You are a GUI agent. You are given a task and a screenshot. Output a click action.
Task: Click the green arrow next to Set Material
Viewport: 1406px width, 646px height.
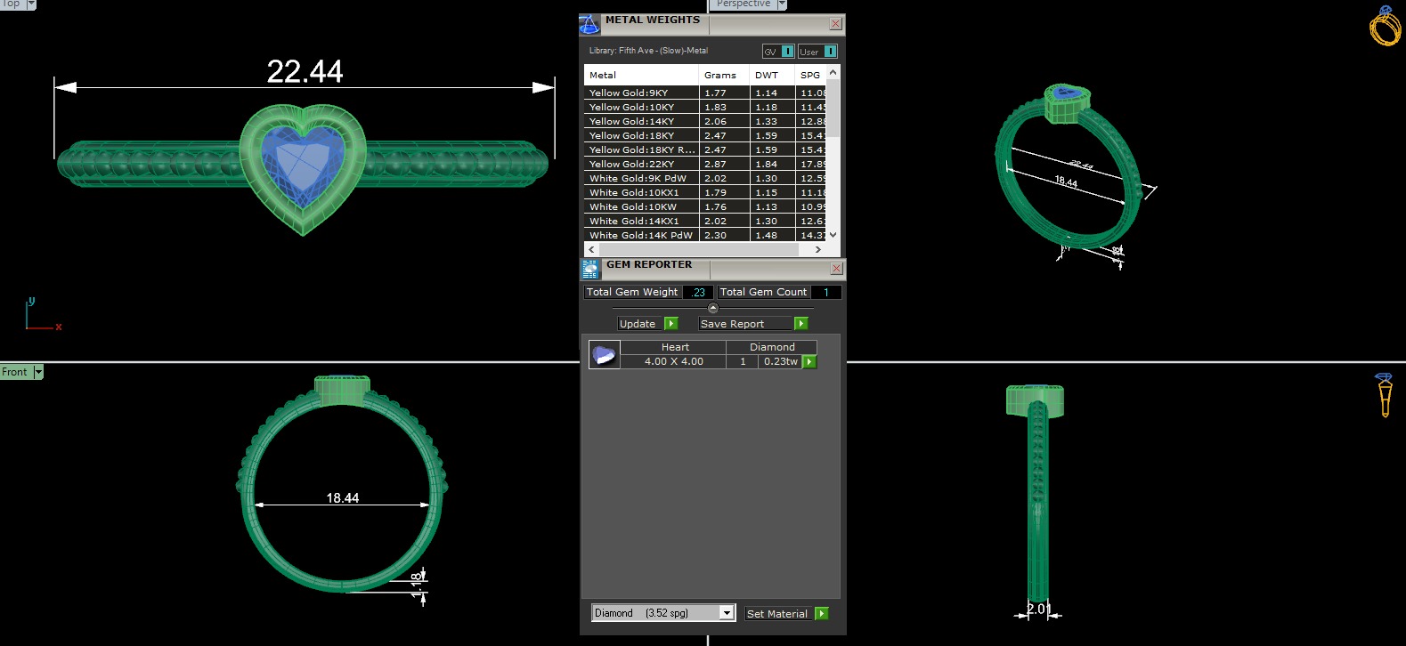(822, 613)
